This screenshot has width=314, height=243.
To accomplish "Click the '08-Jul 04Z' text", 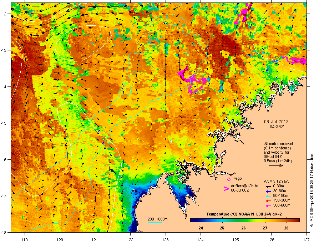I will [272, 157].
